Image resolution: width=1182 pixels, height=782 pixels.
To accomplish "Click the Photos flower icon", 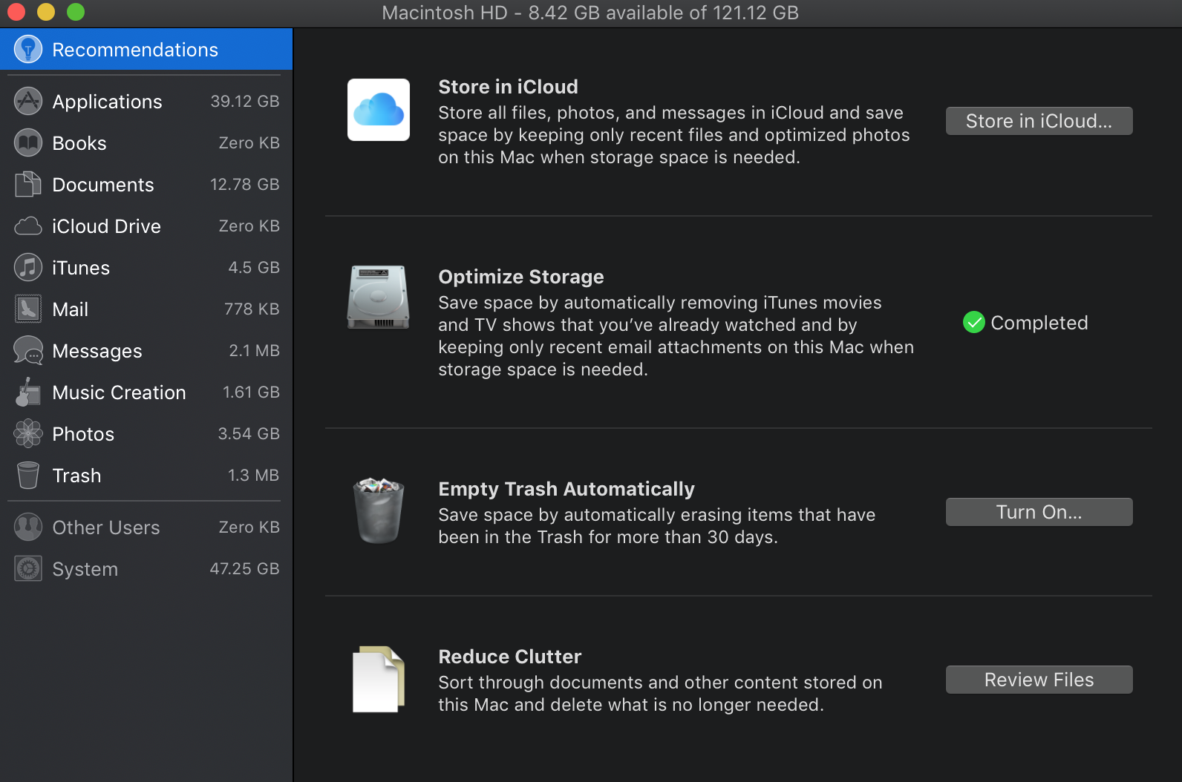I will click(x=28, y=433).
